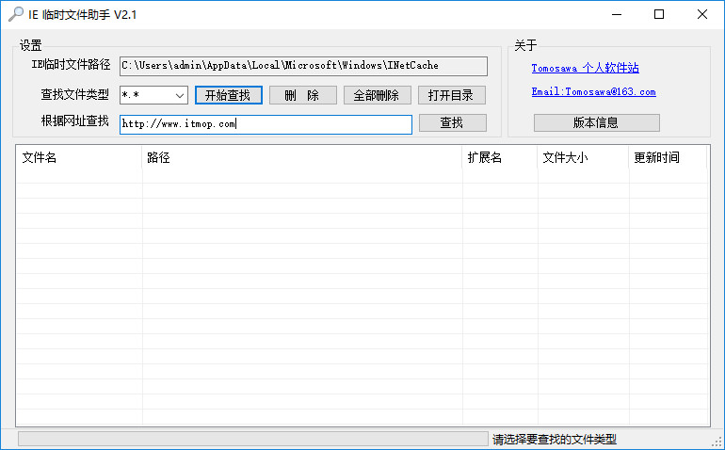Show 版本信息 version info
The height and width of the screenshot is (450, 725).
tap(596, 123)
